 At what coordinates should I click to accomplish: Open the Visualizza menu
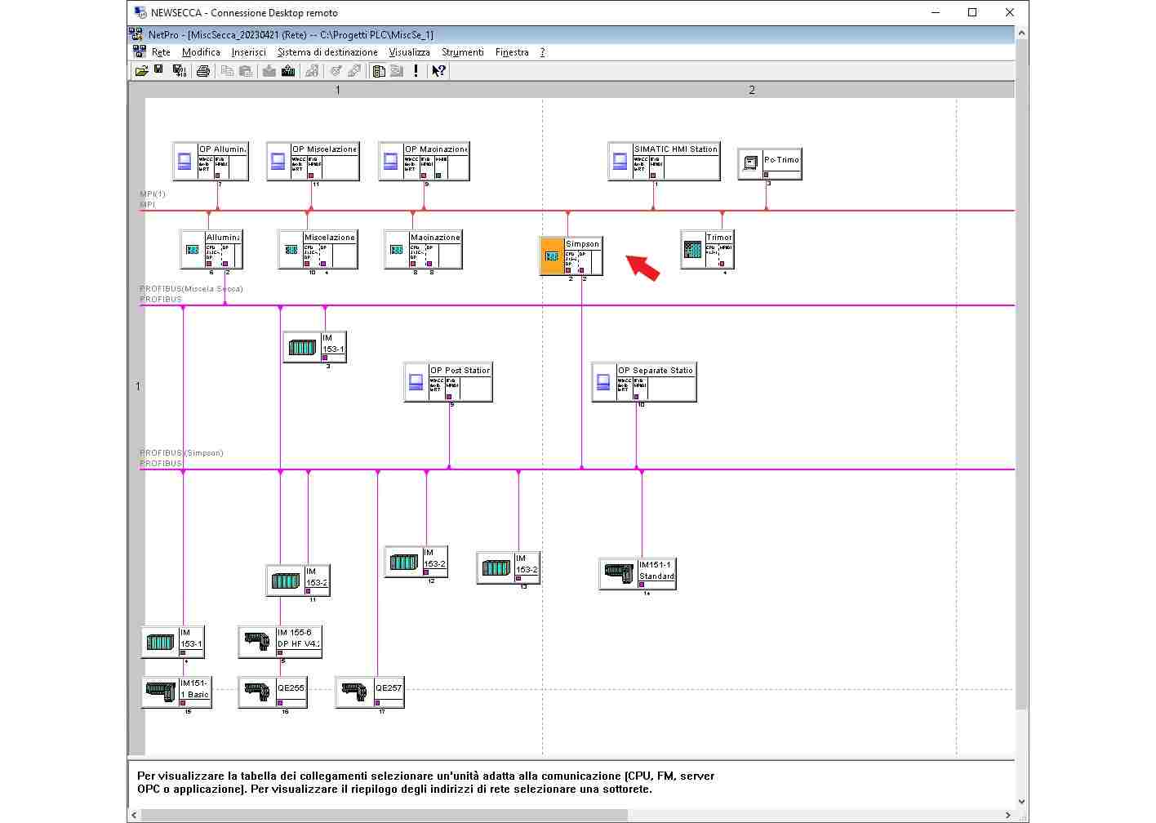pyautogui.click(x=409, y=52)
